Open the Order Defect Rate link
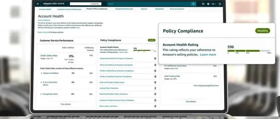This screenshot has width=280, height=119. coord(49,56)
